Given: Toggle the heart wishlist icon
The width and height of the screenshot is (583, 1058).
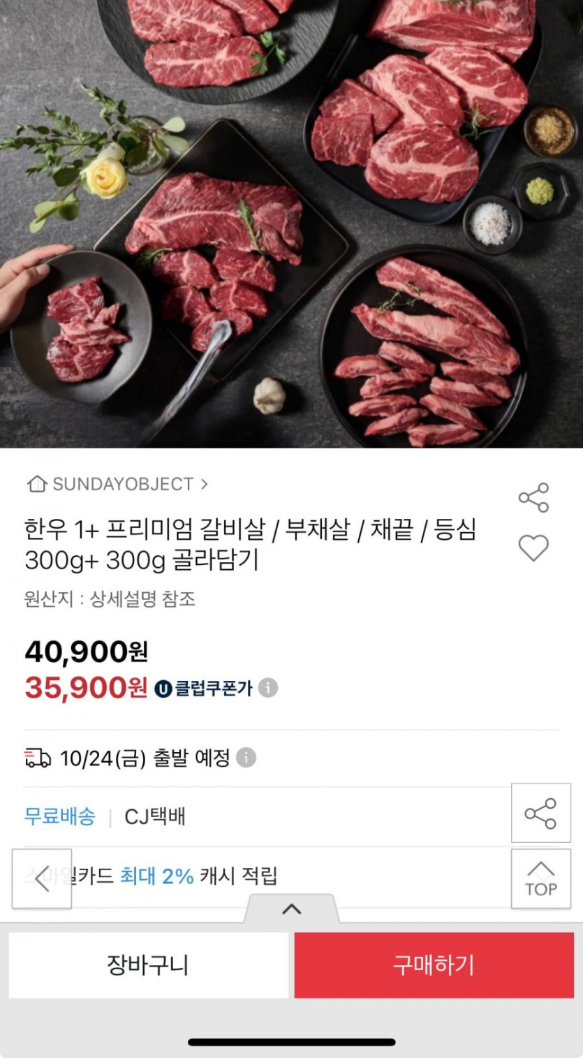Looking at the screenshot, I should coord(533,548).
